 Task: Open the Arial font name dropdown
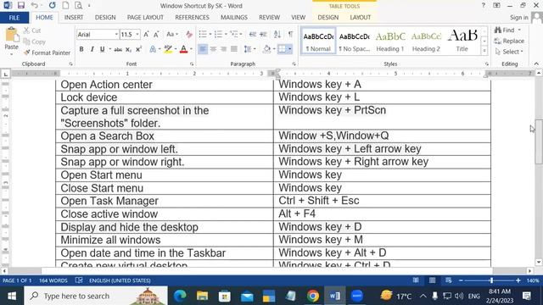coord(116,34)
